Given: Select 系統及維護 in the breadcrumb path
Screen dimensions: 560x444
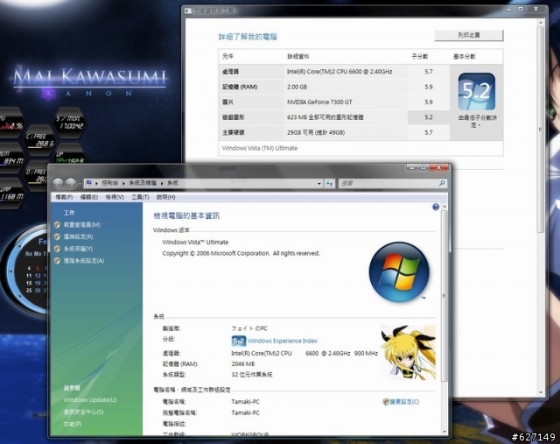Looking at the screenshot, I should tap(143, 183).
